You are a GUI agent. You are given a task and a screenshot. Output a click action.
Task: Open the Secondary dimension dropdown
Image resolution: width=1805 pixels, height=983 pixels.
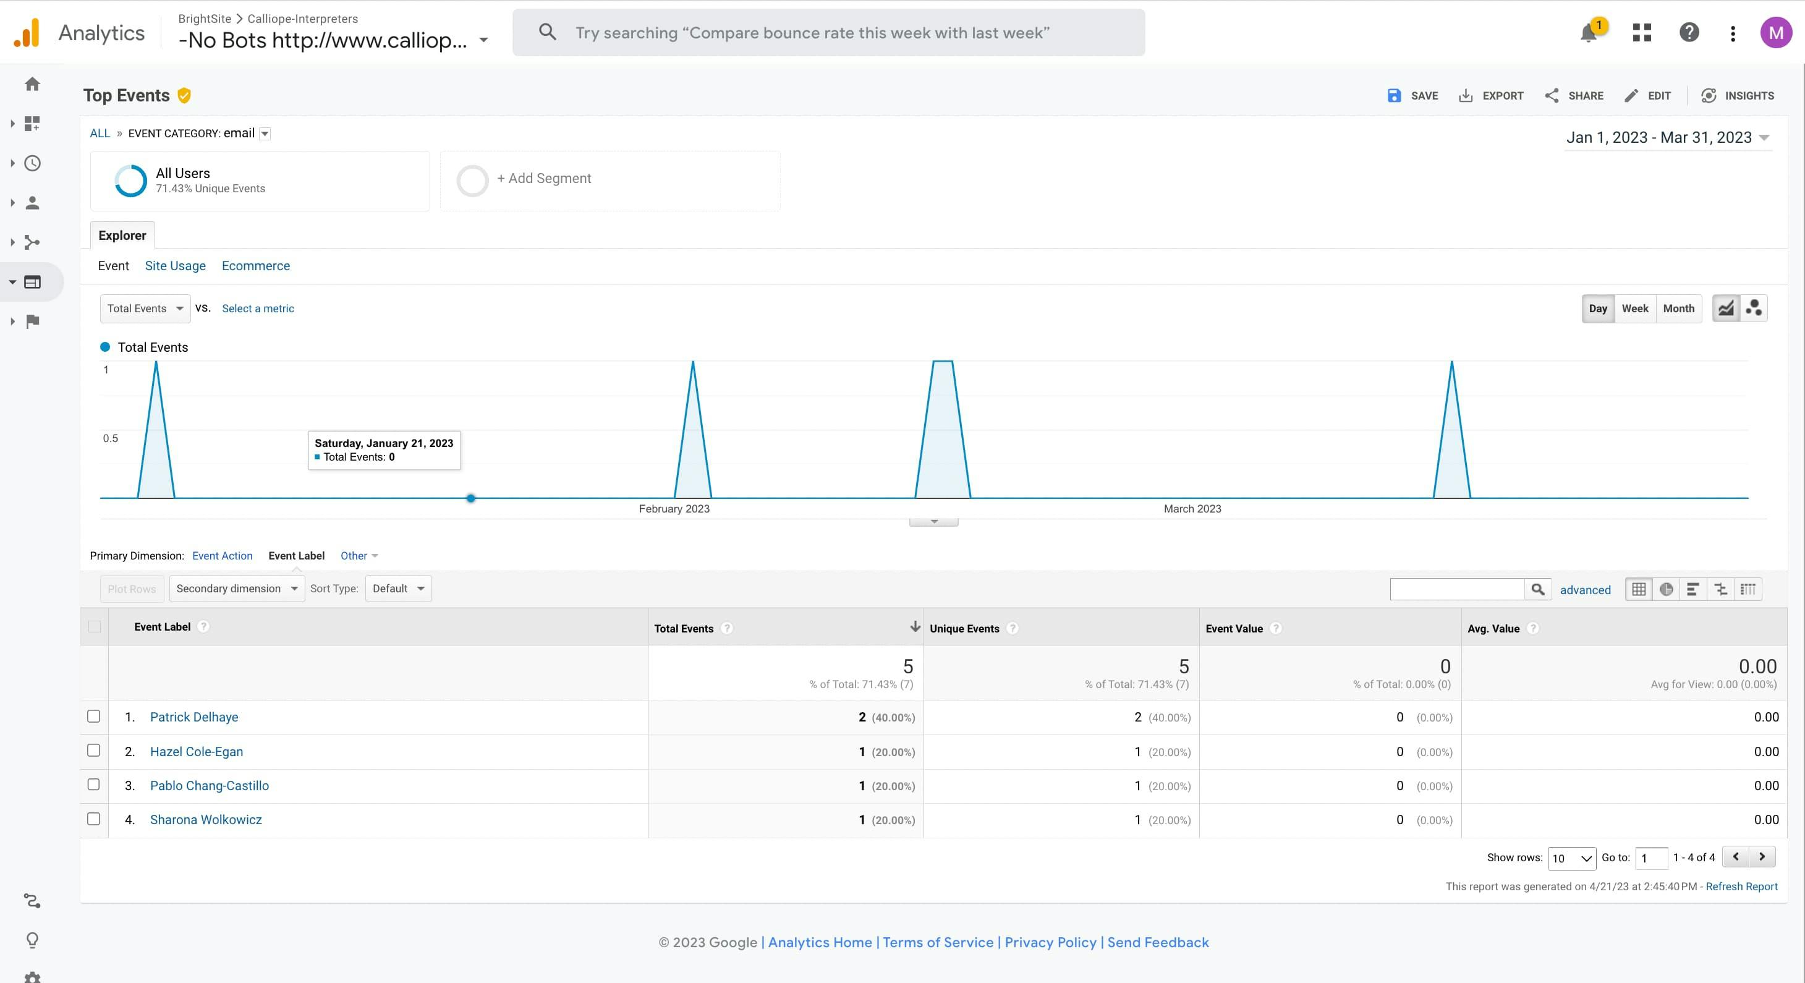(236, 589)
